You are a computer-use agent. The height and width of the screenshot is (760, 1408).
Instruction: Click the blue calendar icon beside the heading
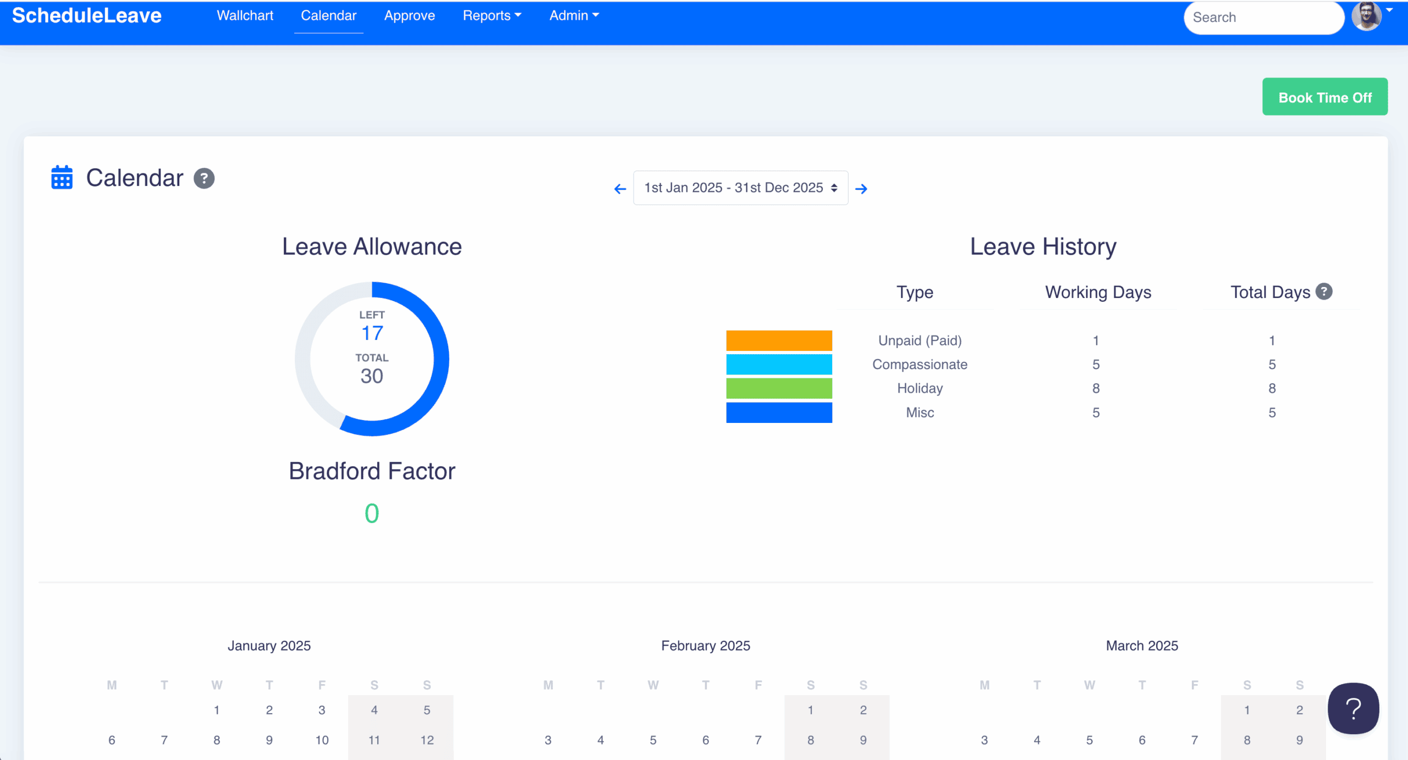(x=62, y=178)
